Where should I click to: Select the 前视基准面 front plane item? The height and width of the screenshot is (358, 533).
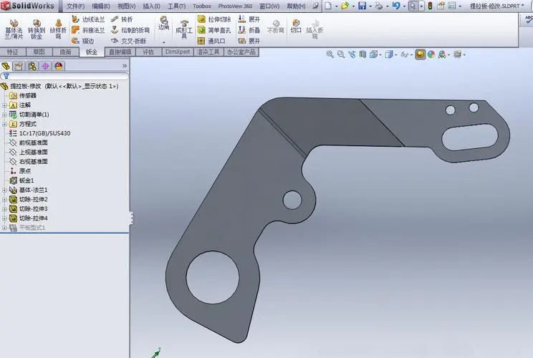[x=33, y=142]
